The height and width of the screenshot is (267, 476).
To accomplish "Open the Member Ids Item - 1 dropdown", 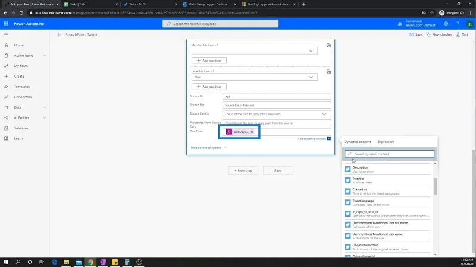I will 255,51.
